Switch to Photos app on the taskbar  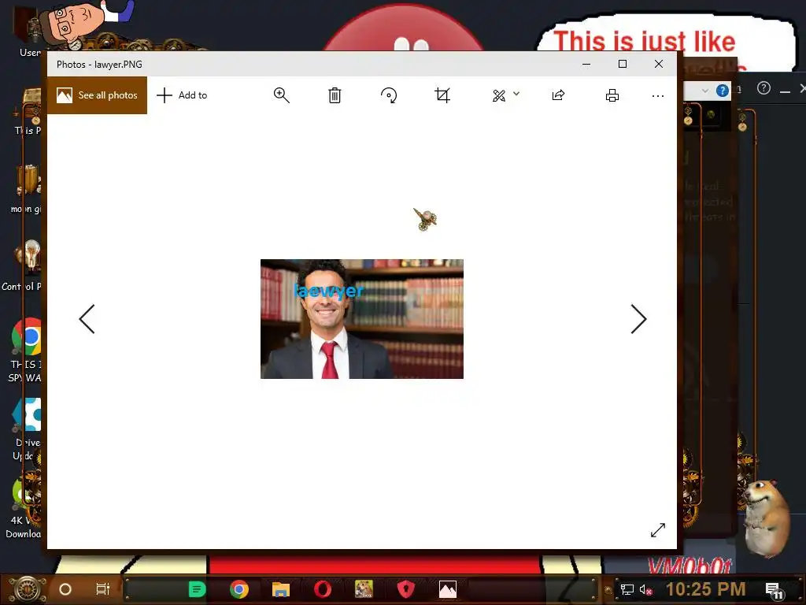pyautogui.click(x=448, y=589)
